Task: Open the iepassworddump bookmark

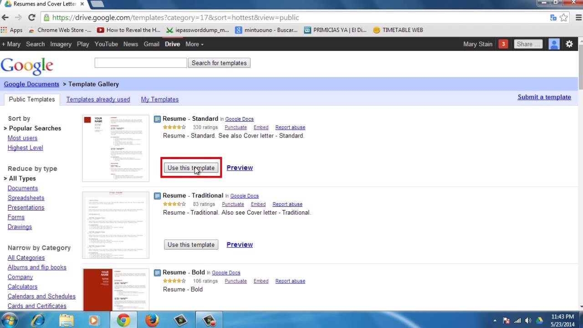Action: coord(198,30)
